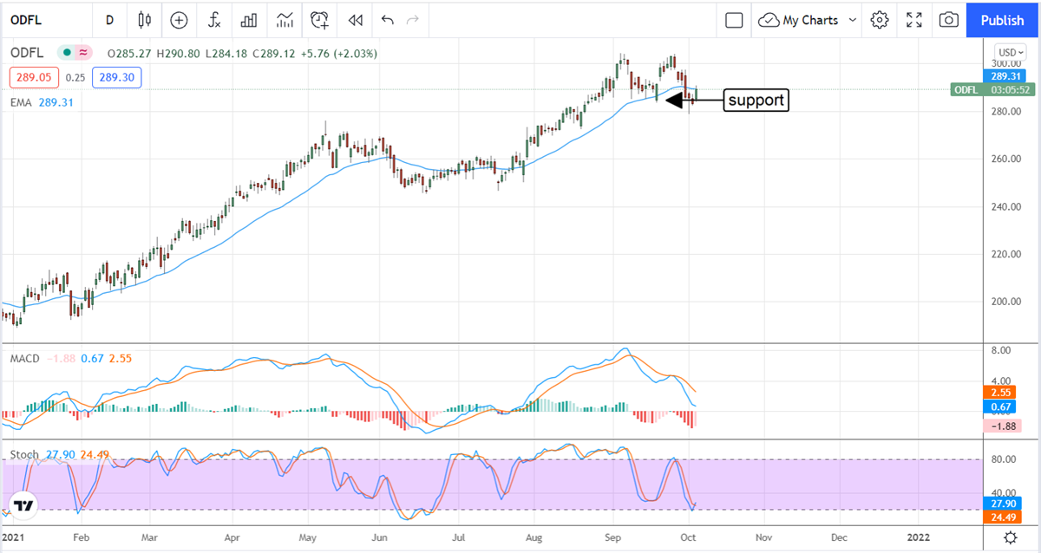This screenshot has height=553, width=1041.
Task: Open the USD currency dropdown
Action: (1012, 52)
